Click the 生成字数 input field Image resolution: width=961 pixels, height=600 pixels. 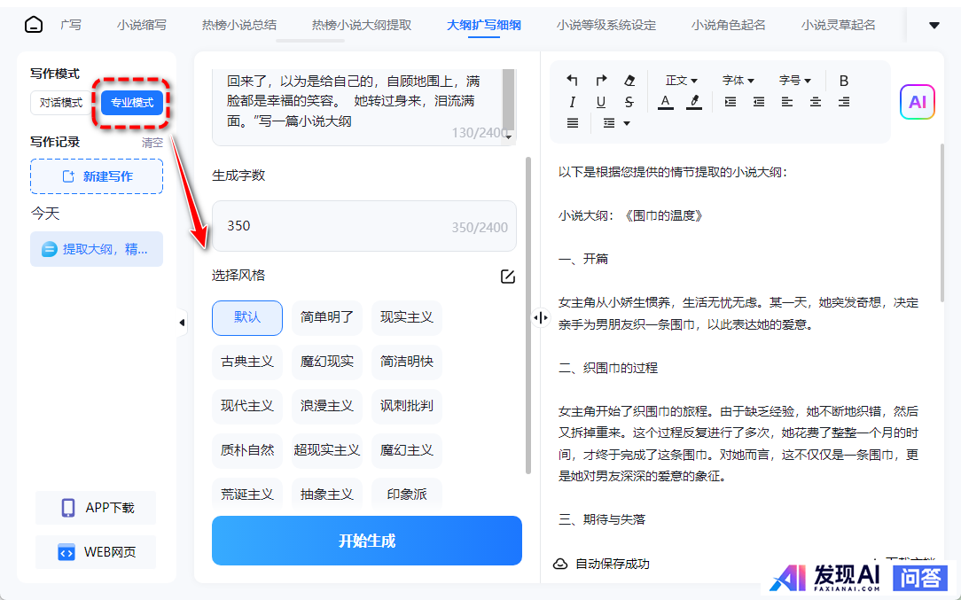click(364, 225)
